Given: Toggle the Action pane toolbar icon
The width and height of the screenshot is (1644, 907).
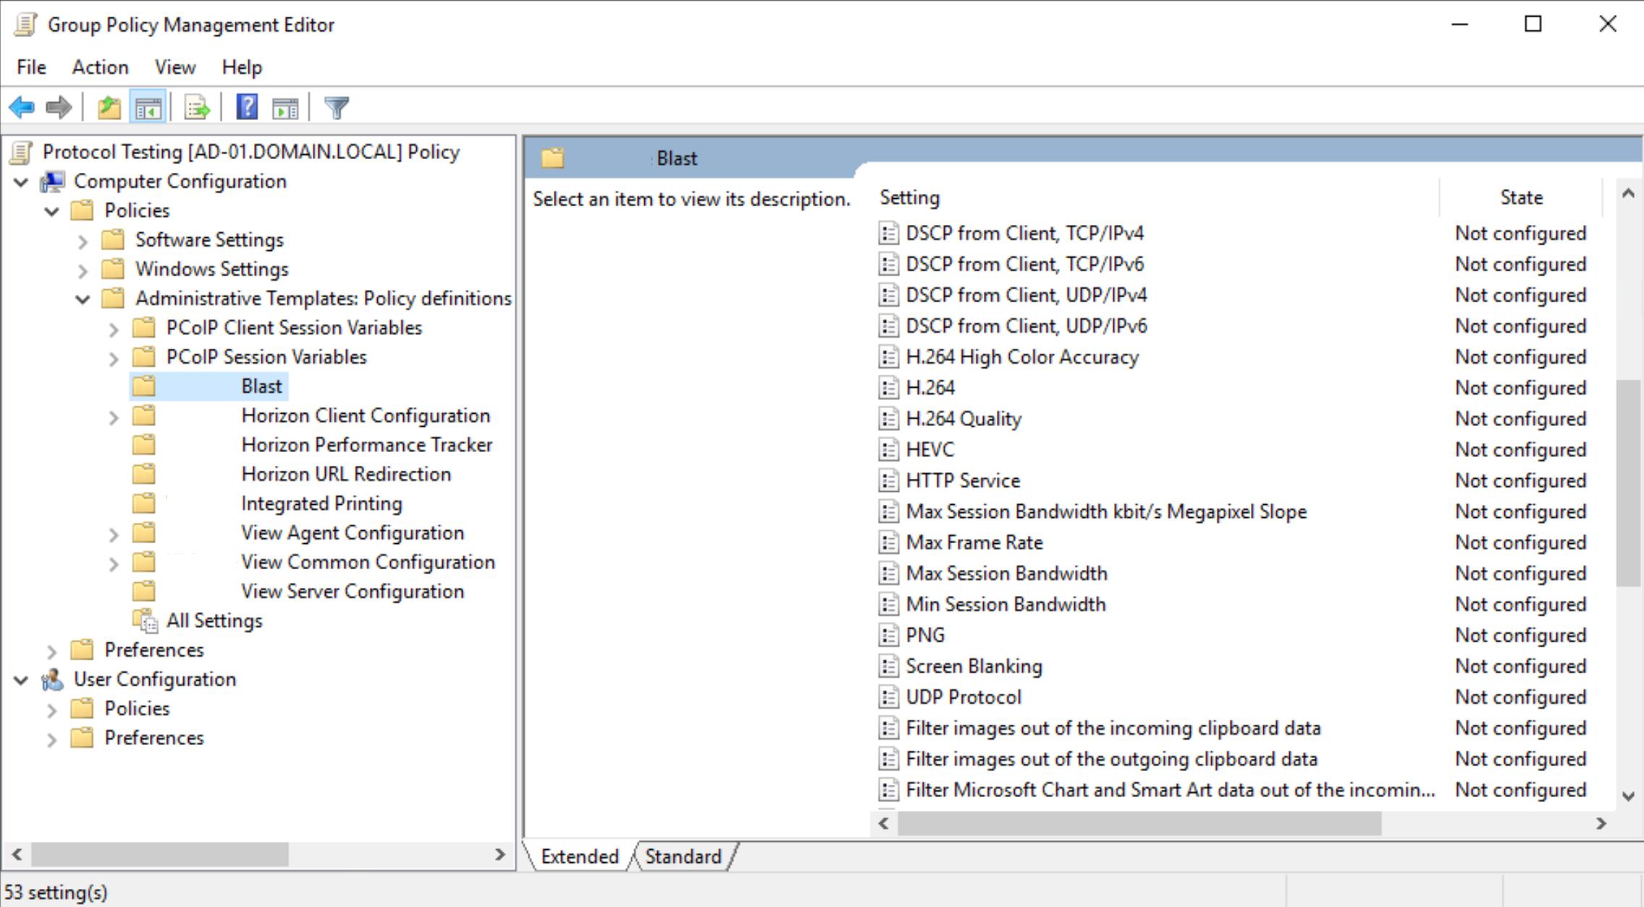Looking at the screenshot, I should pyautogui.click(x=285, y=107).
